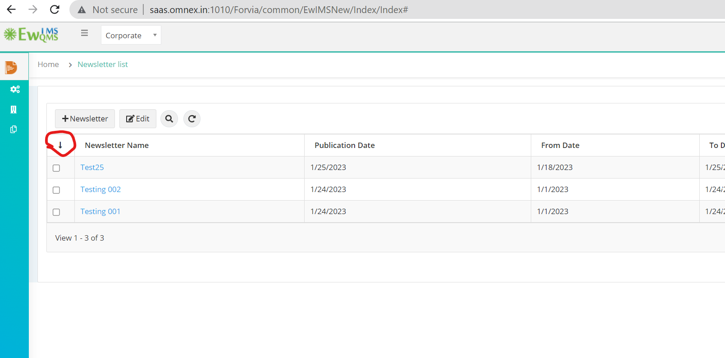Click the View 1 - 3 of 3 text
725x358 pixels.
[80, 238]
